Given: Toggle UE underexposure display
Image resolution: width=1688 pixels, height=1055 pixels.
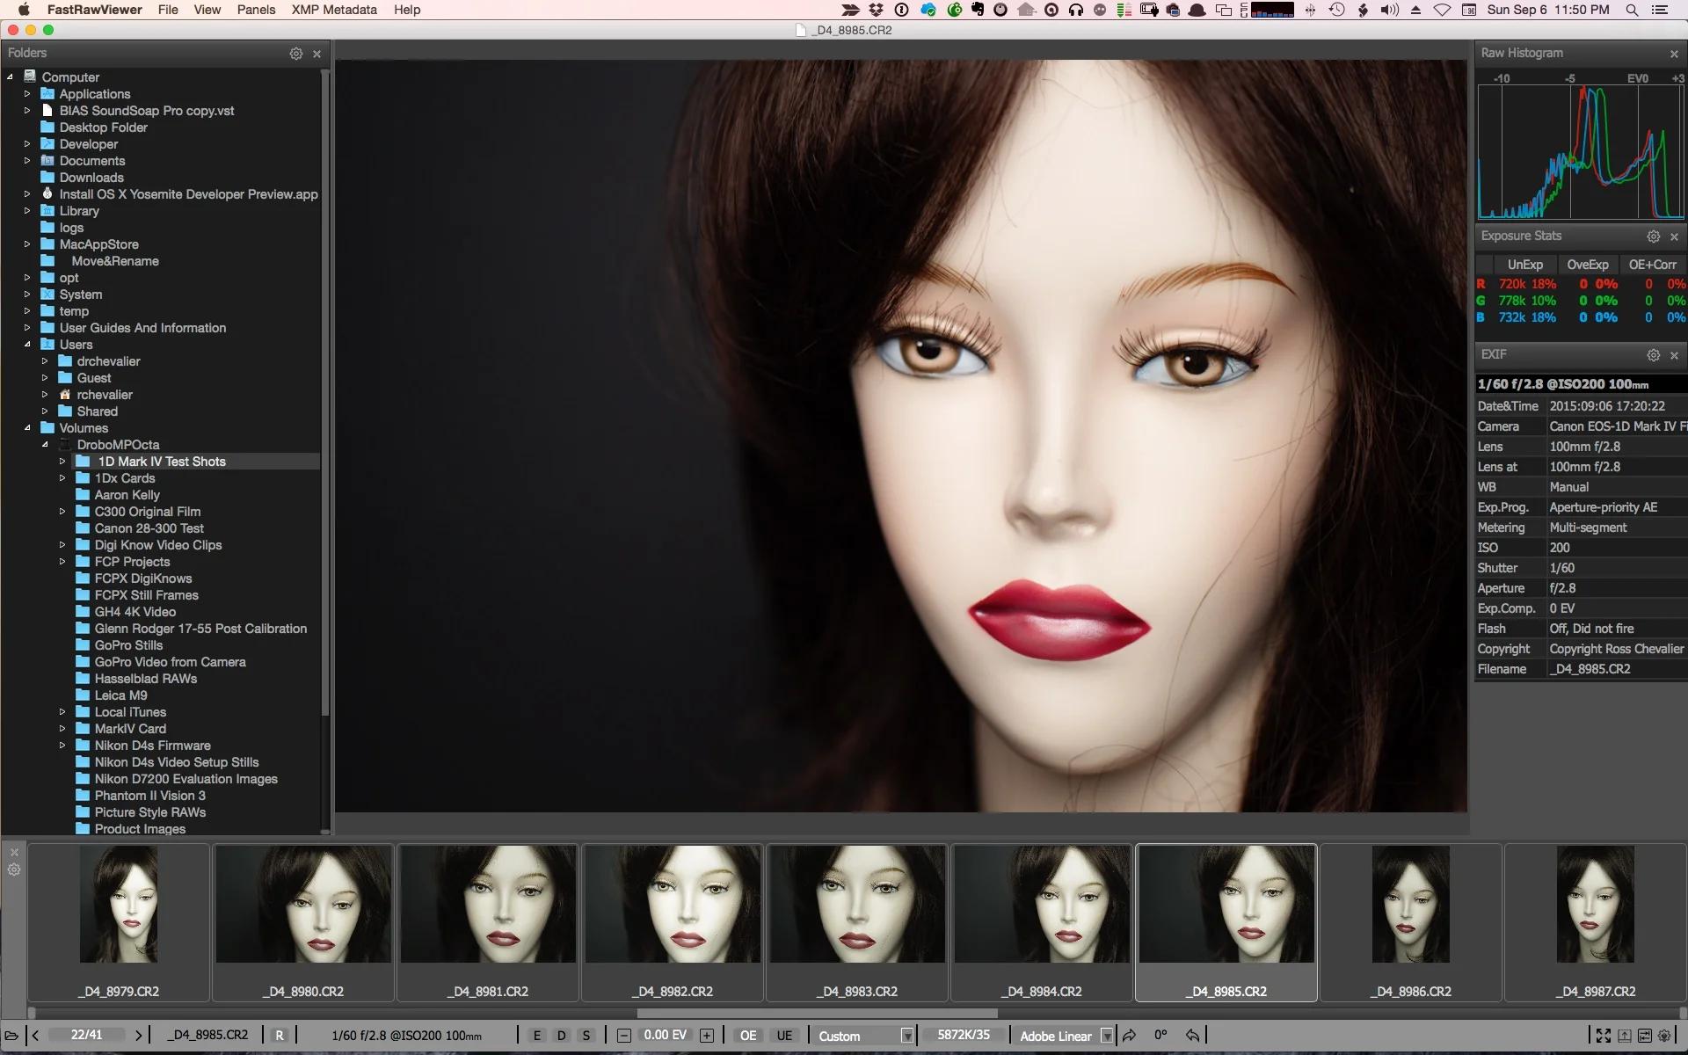Looking at the screenshot, I should tap(784, 1036).
